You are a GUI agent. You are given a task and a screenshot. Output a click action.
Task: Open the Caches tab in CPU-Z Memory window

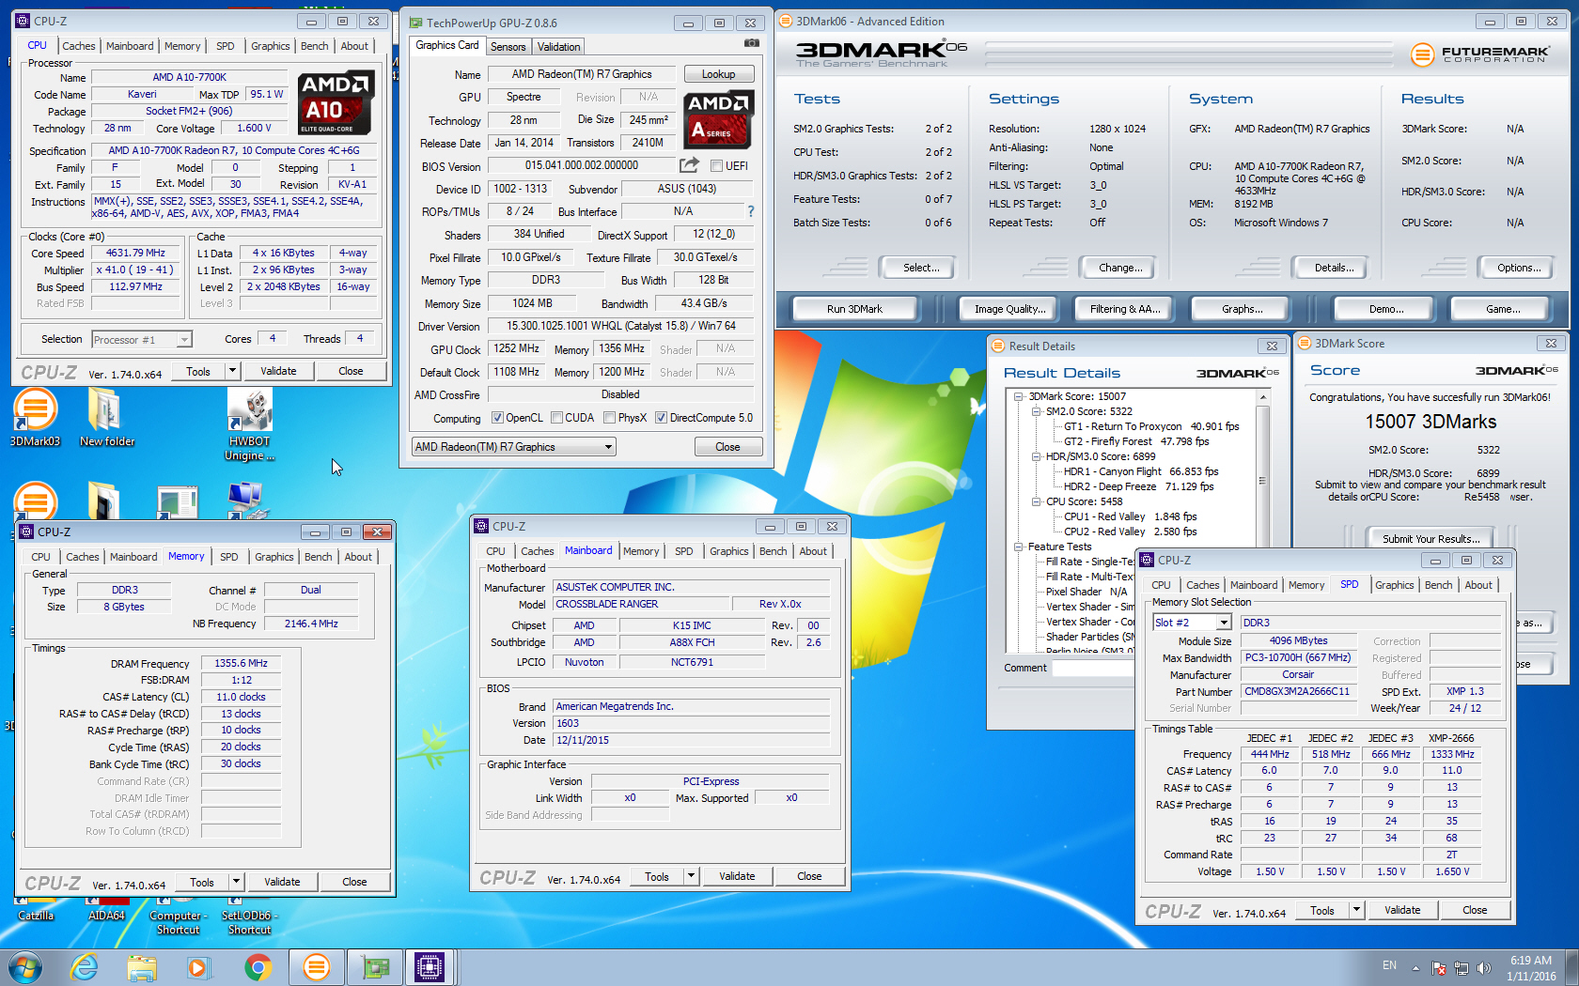tap(82, 557)
